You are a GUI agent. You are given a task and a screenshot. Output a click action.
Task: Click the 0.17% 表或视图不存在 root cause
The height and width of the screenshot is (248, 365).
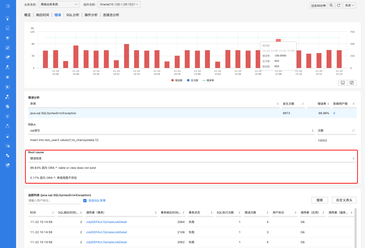[x=53, y=178]
